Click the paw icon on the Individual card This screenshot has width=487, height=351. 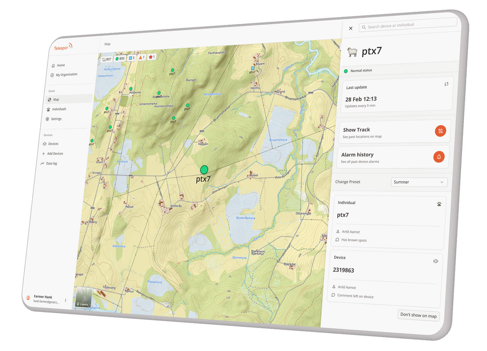pos(439,204)
